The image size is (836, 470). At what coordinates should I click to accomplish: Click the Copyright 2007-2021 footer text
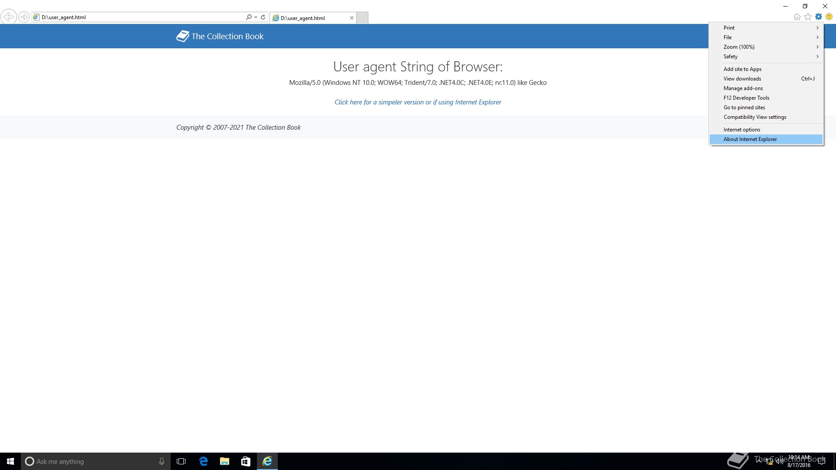pos(239,128)
